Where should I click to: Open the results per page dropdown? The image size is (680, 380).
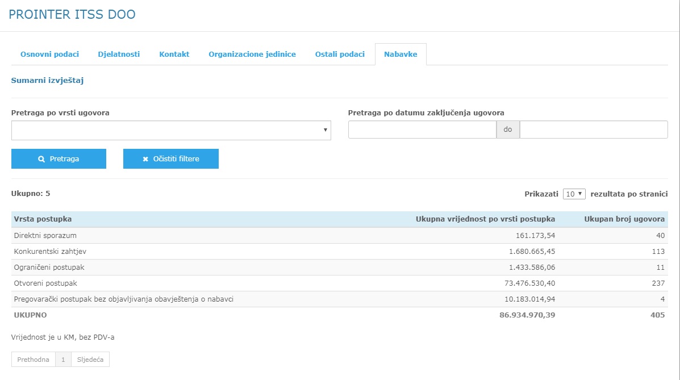pyautogui.click(x=574, y=194)
